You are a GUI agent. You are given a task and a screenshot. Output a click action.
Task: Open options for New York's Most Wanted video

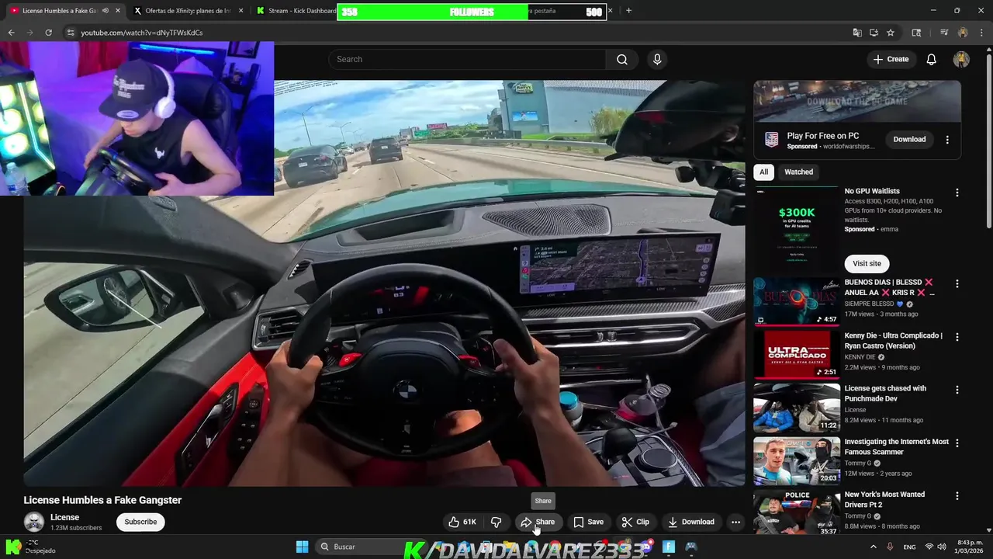(957, 496)
